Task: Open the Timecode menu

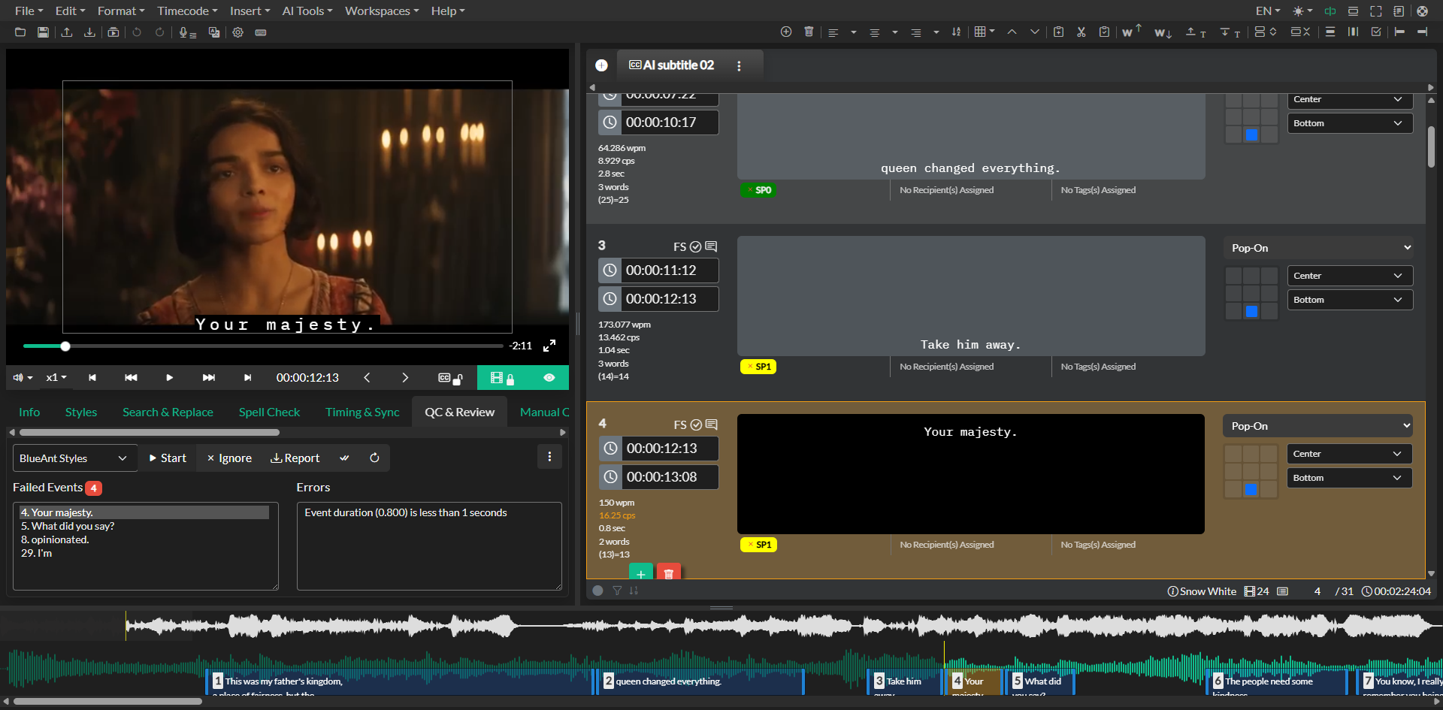Action: tap(187, 11)
